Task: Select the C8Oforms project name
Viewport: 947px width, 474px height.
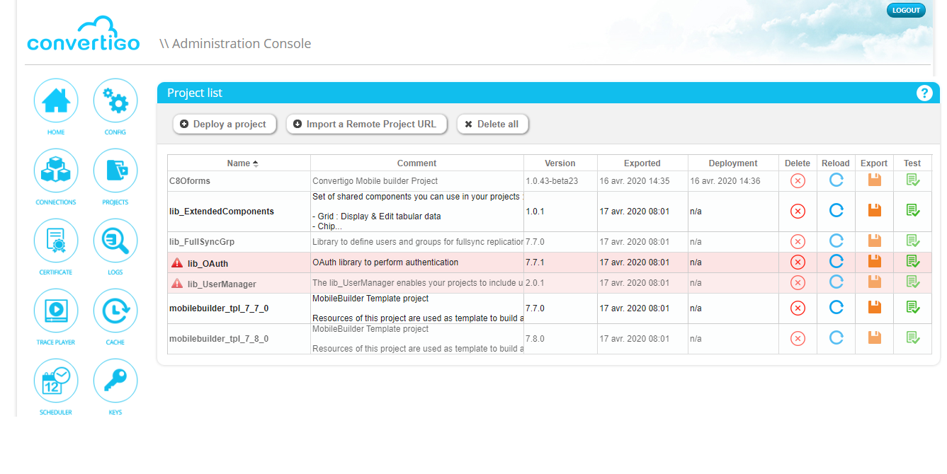Action: (x=190, y=181)
